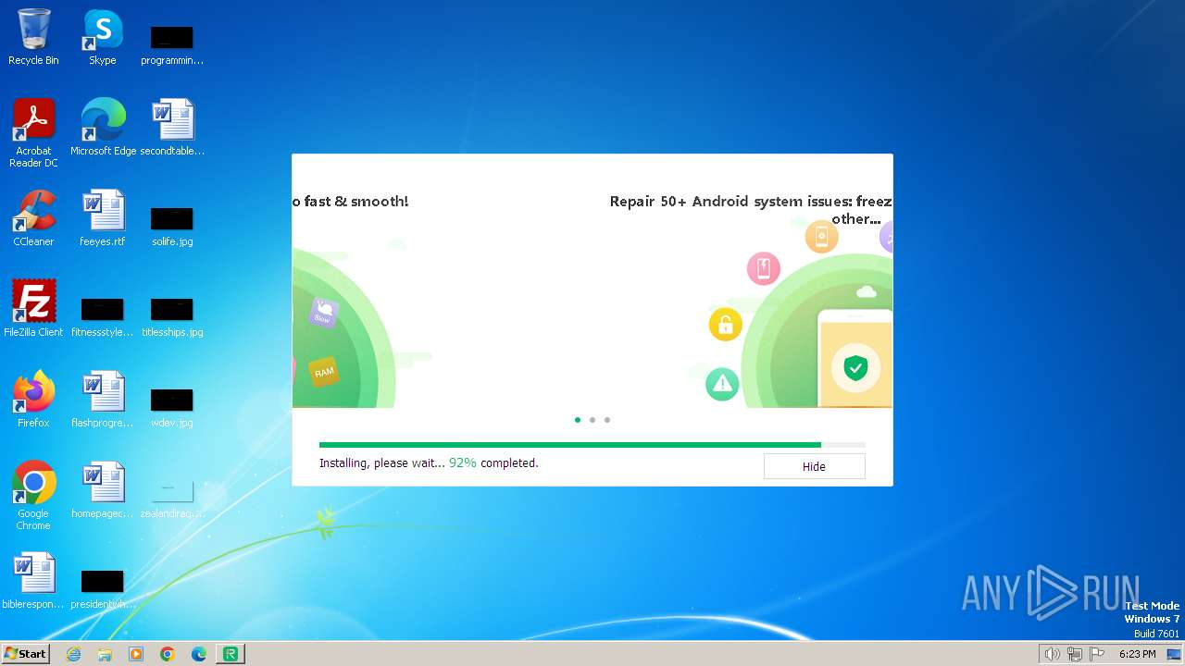
Task: Select the homepagec... document icon
Action: pos(103,489)
